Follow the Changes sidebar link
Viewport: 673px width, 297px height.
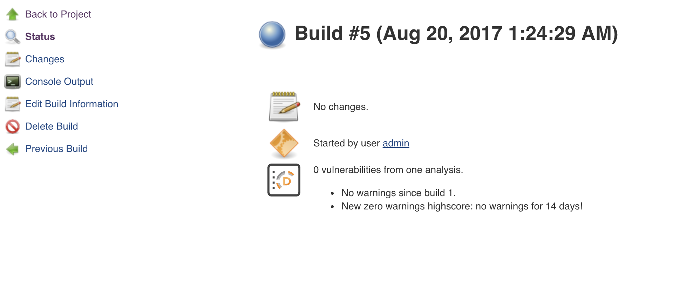click(45, 59)
